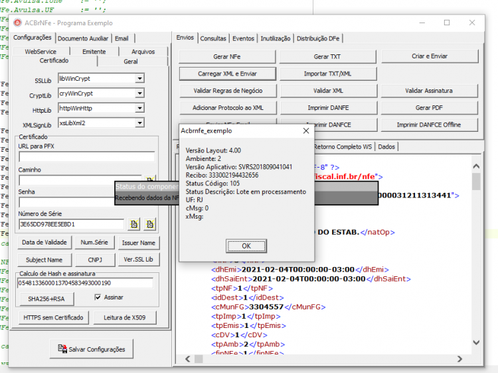The width and height of the screenshot is (498, 373).
Task: Confirm the dialog with OK button
Action: point(246,246)
